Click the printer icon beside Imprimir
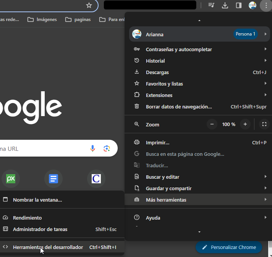The image size is (272, 257). click(x=137, y=142)
